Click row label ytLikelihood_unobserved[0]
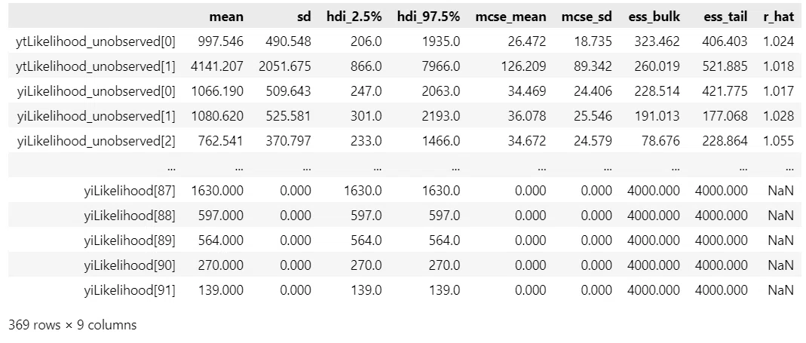Screen dimensions: 806x343 pyautogui.click(x=96, y=41)
